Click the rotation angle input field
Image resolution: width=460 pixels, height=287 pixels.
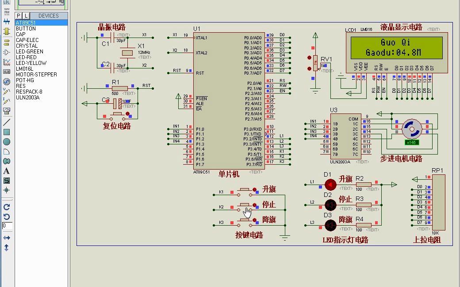coord(7,226)
